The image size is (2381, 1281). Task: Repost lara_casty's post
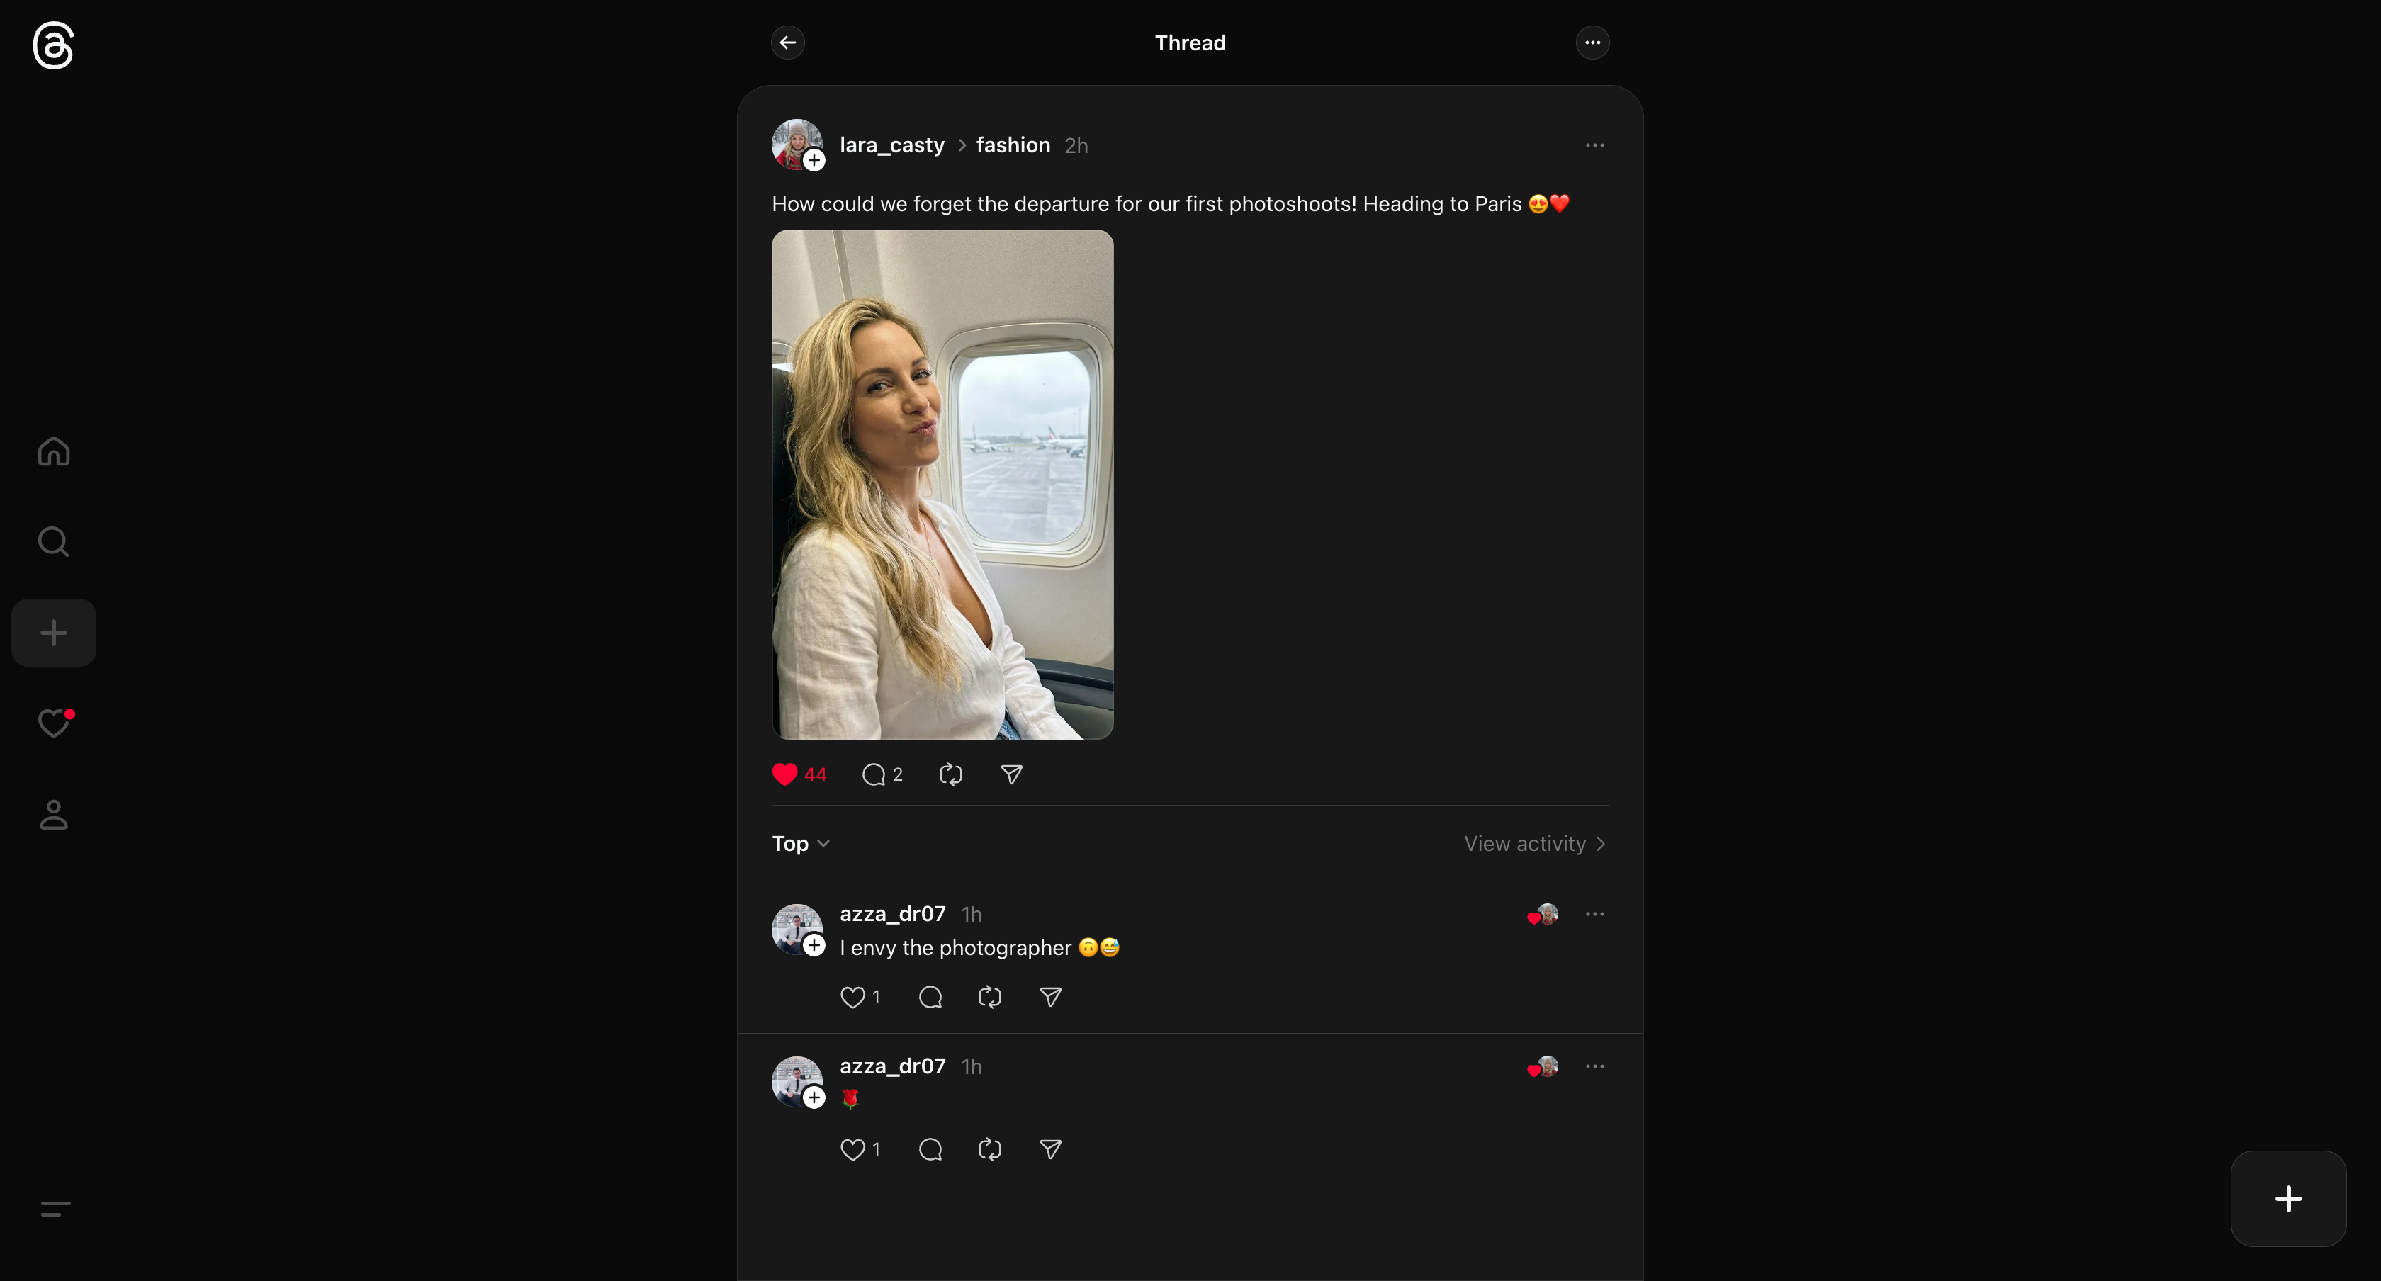[x=951, y=774]
